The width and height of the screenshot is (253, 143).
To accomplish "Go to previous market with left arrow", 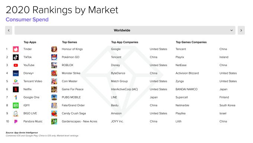I will coord(9,30).
